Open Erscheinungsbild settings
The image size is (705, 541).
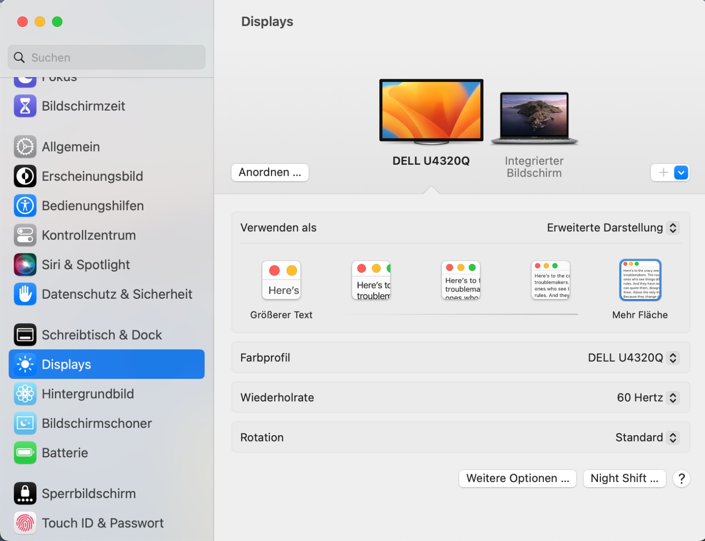coord(93,176)
